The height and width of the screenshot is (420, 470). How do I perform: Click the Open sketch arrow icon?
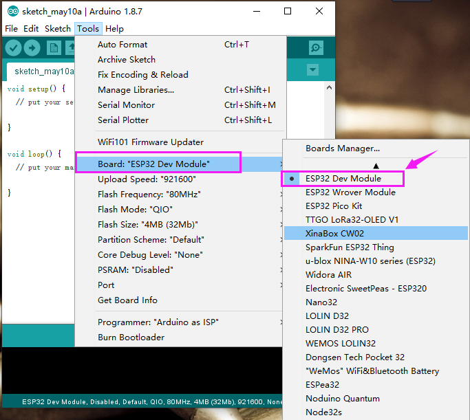pos(70,48)
